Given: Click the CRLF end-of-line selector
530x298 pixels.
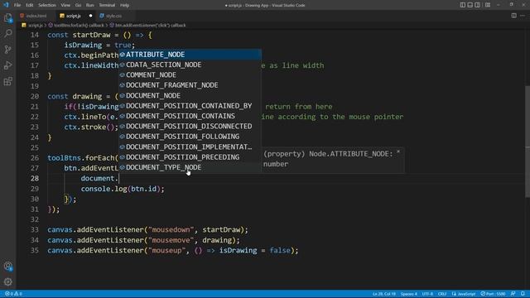Looking at the screenshot, I should (x=442, y=294).
